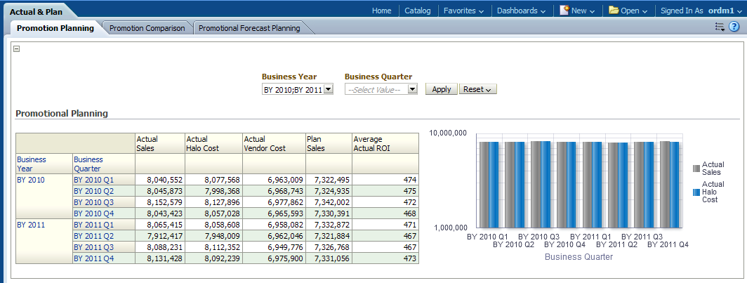Viewport: 747px width, 283px height.
Task: Expand the Business Quarter select list
Action: (x=412, y=89)
